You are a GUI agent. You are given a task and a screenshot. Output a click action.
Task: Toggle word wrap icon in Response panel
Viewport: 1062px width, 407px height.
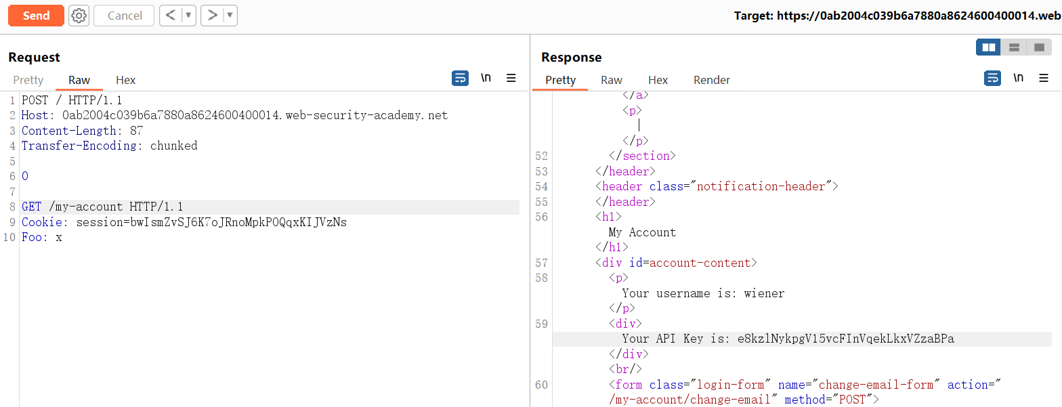pos(992,79)
